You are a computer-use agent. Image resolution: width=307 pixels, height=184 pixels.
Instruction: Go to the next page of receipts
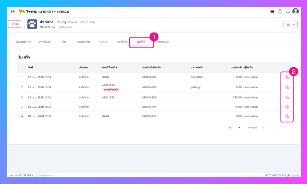pos(278,128)
